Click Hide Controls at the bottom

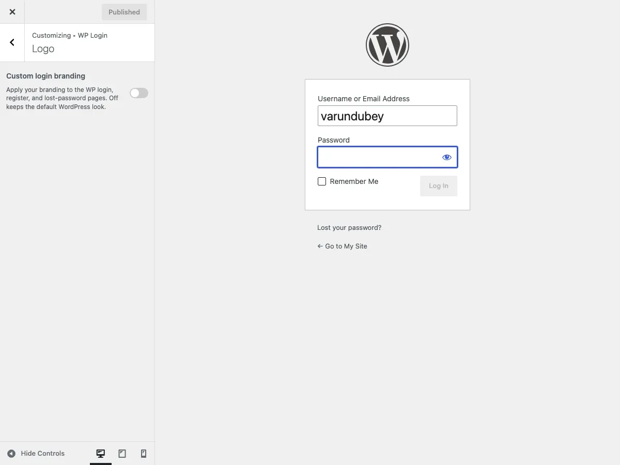point(36,454)
